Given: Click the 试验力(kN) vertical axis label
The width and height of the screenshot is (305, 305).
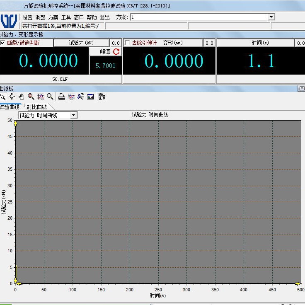Looking at the screenshot, I should click(3, 202).
